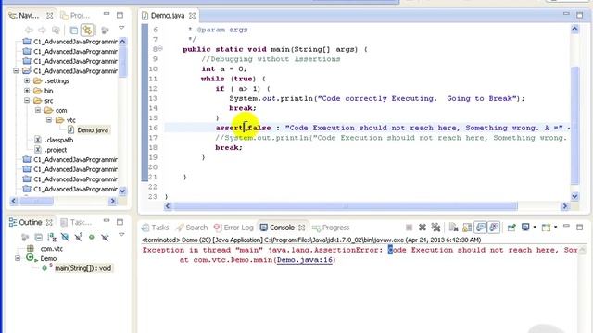Screen dimensions: 593x333
Task: Toggle Link with Editor in Navigator
Action: pos(87,30)
